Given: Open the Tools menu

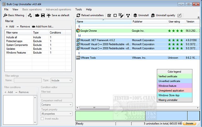Looking at the screenshot, I should 79,10.
